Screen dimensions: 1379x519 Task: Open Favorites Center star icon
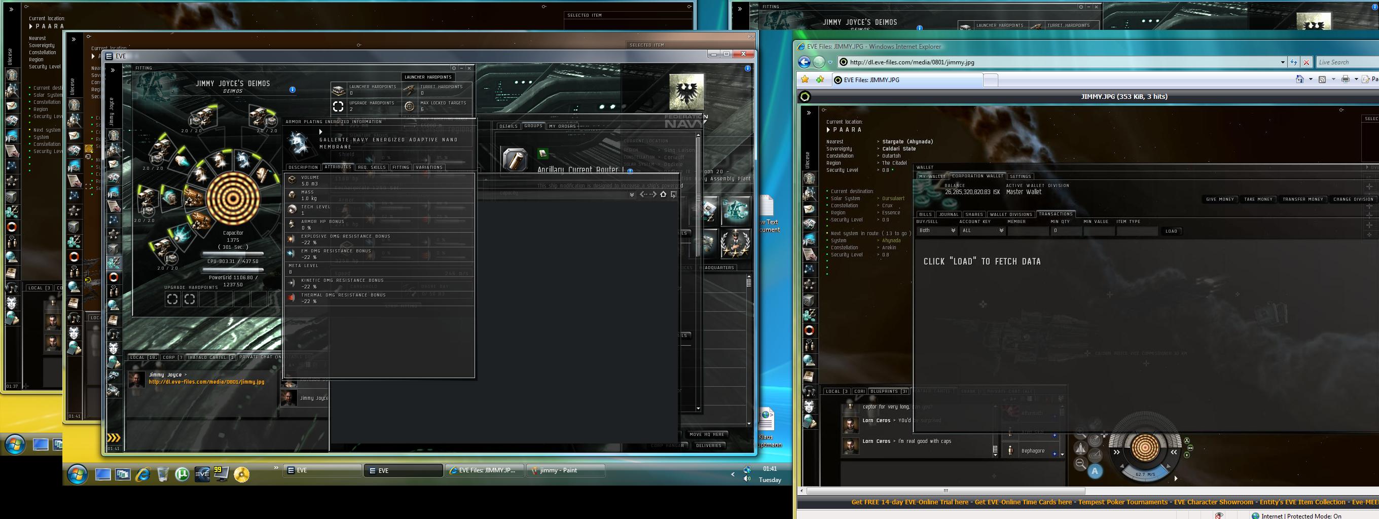tap(805, 80)
